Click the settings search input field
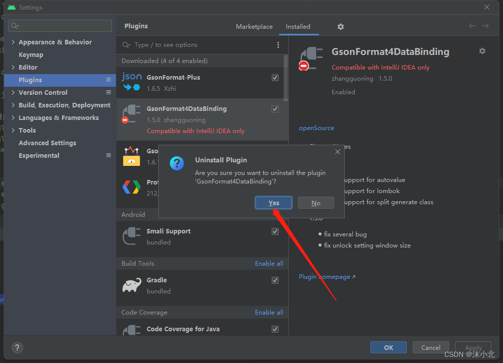The width and height of the screenshot is (503, 363). [60, 26]
